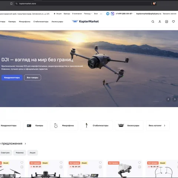Expand the Помощь dropdown menu
This screenshot has height=178, width=178.
point(88,14)
